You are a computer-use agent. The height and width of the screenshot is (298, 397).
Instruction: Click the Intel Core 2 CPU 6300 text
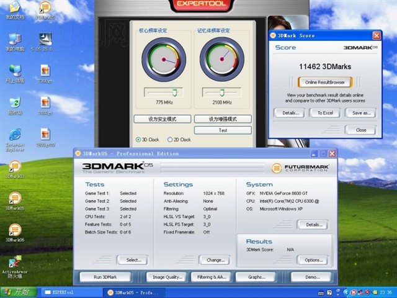(x=289, y=201)
